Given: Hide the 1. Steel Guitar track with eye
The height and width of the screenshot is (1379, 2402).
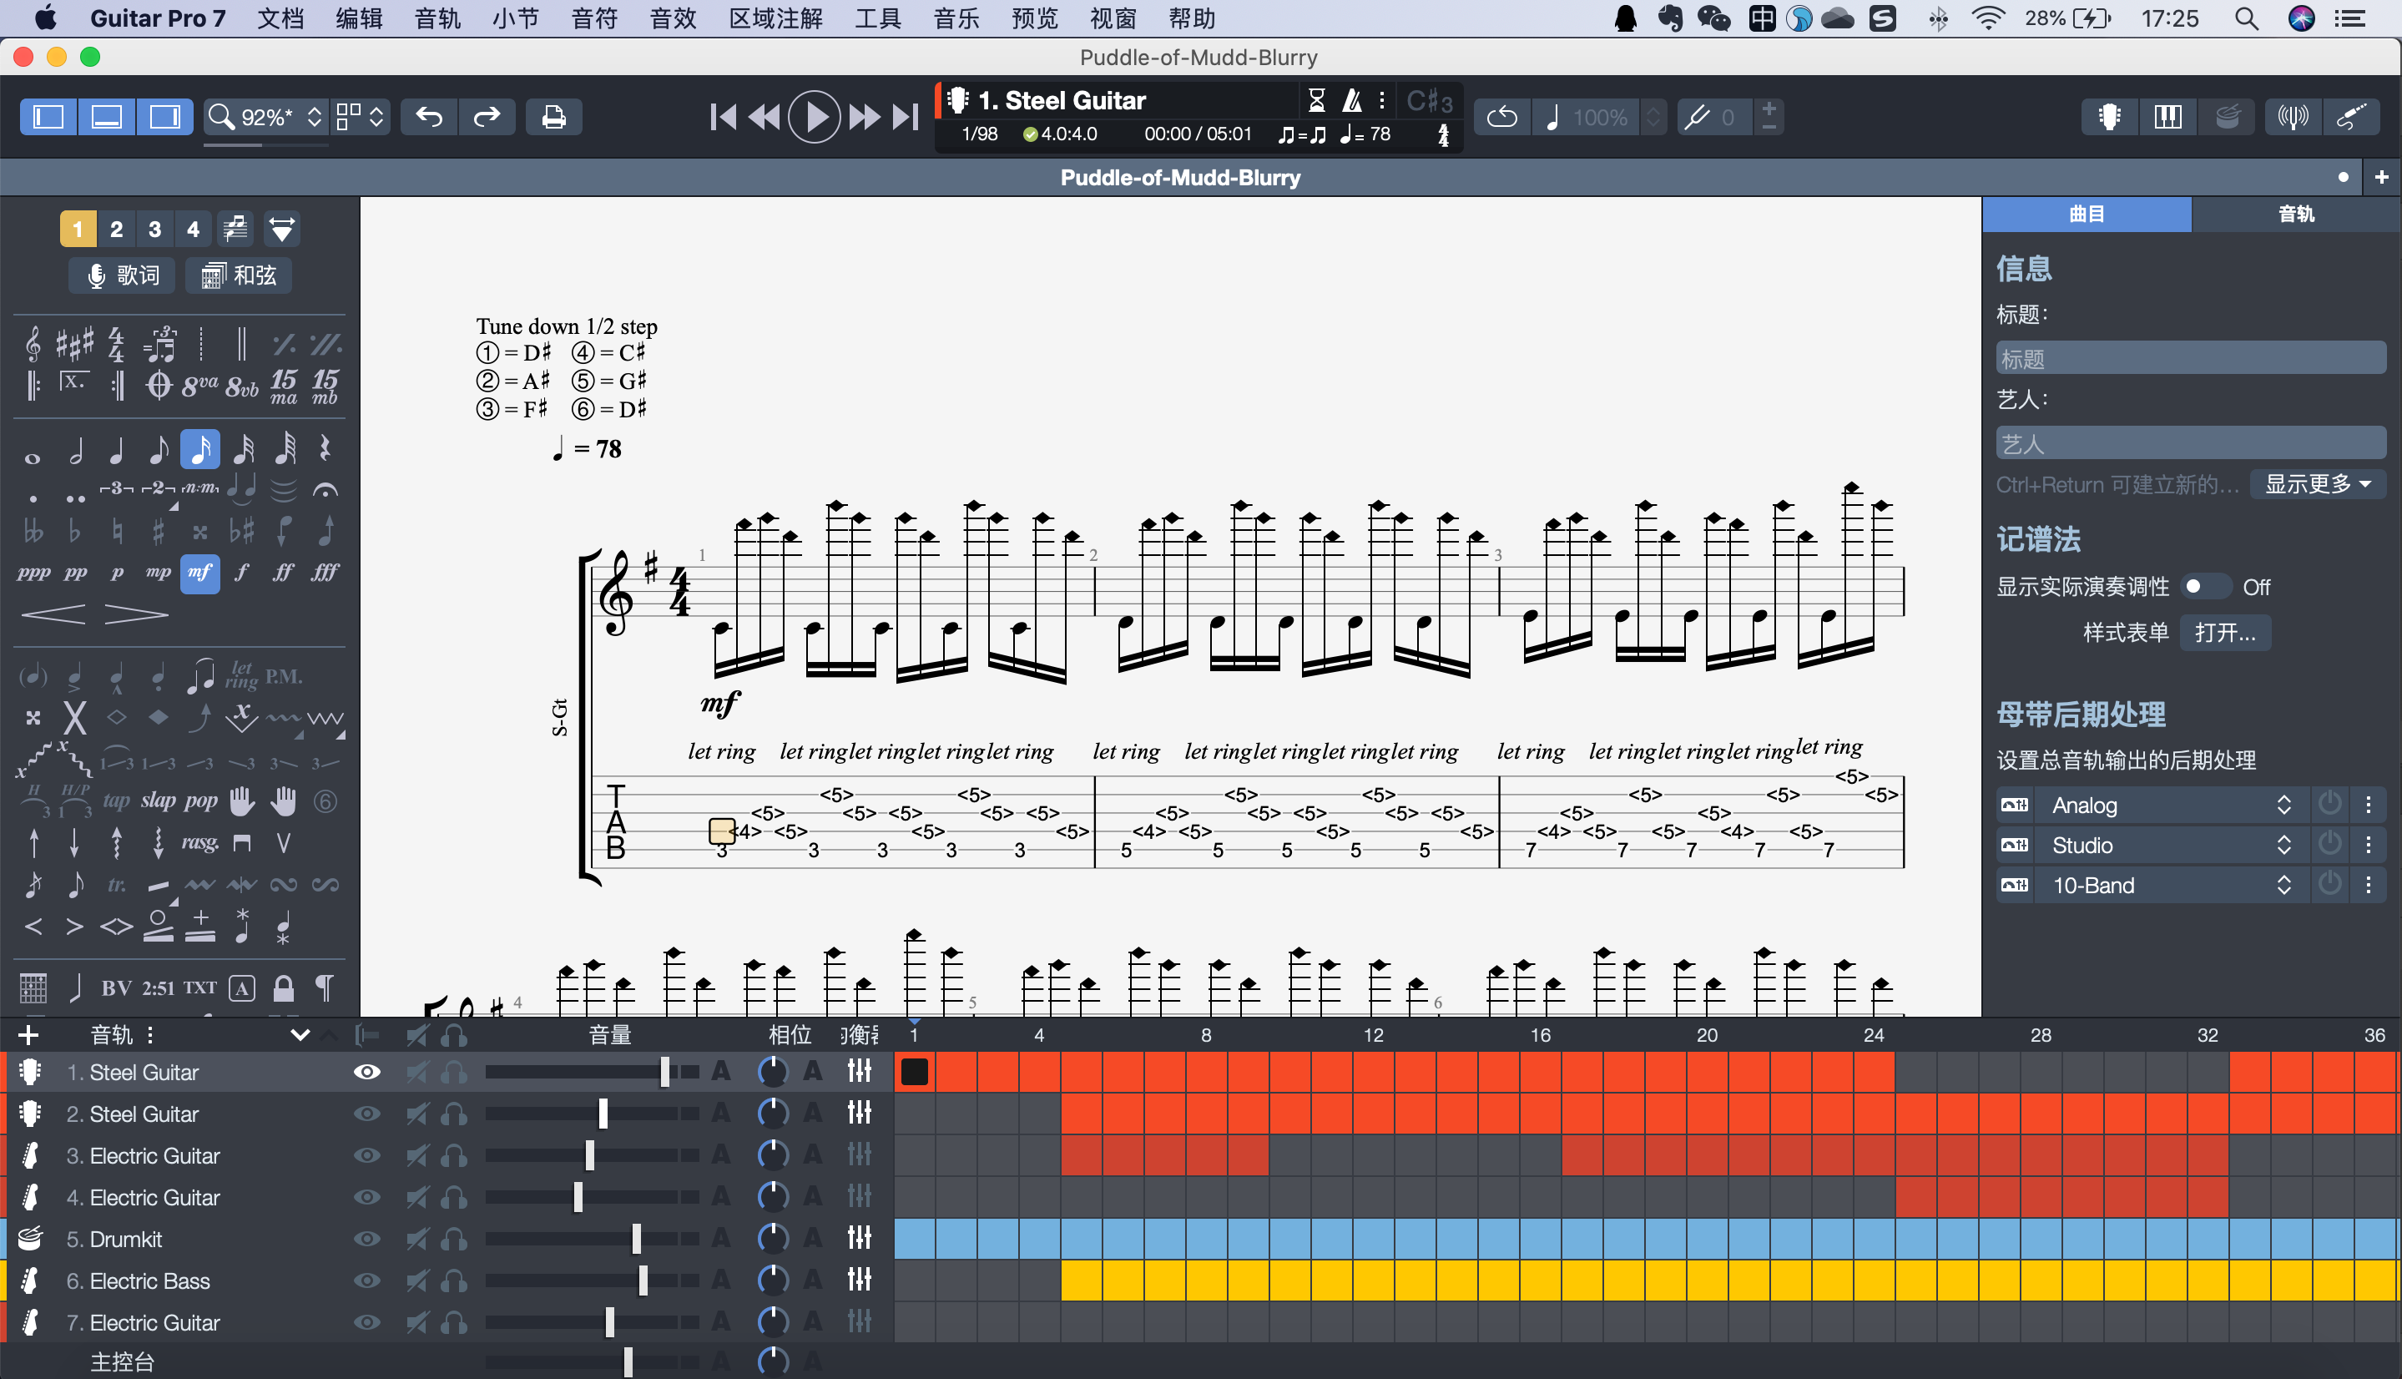Looking at the screenshot, I should point(366,1072).
